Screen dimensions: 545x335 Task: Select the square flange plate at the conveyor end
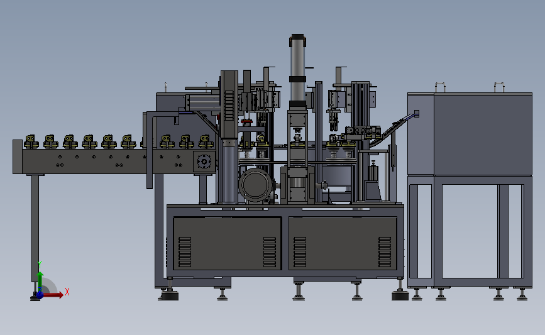pos(204,162)
